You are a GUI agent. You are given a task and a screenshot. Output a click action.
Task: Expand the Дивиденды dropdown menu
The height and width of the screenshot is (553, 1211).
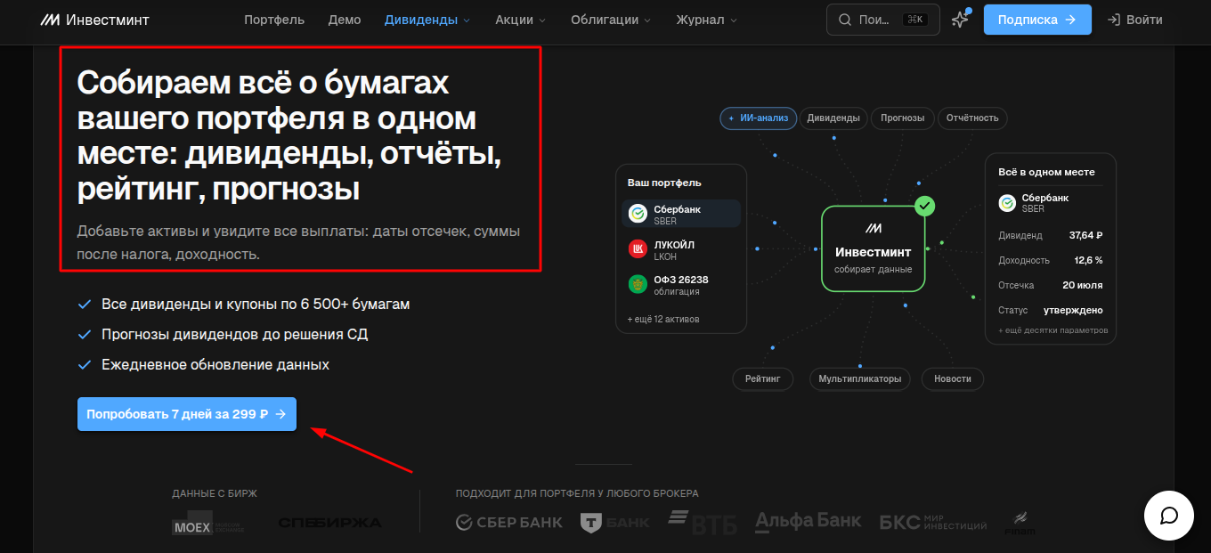(427, 20)
